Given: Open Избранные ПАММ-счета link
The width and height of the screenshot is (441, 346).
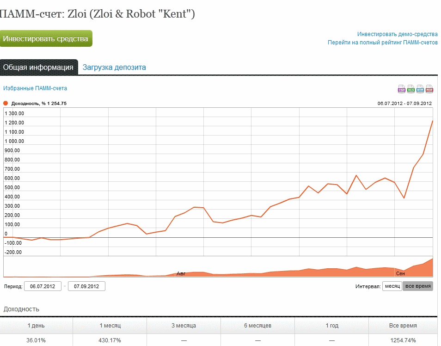Looking at the screenshot, I should click(35, 88).
